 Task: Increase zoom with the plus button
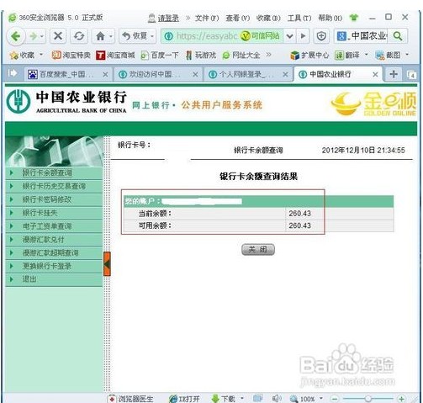pos(401,399)
